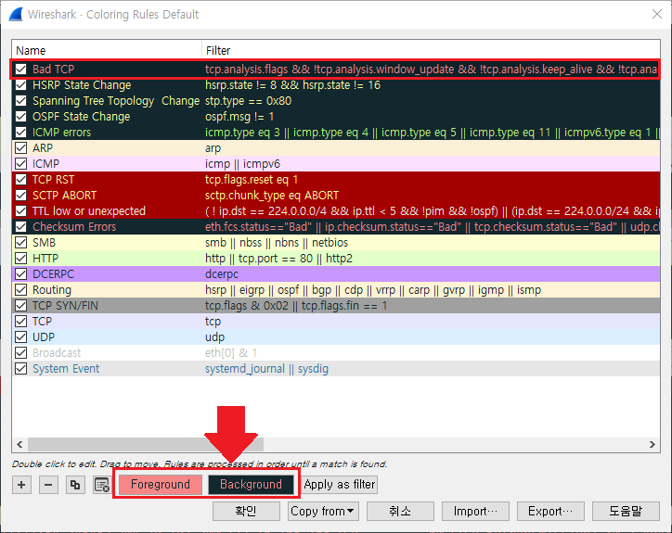Select 'sctp.chunk_type eq ABORT' filter cell
The image size is (672, 533).
pyautogui.click(x=272, y=196)
